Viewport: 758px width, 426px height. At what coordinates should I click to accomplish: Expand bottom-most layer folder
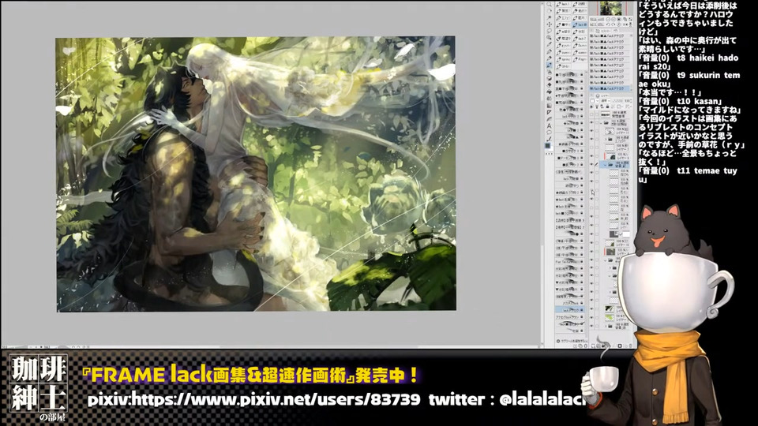pyautogui.click(x=606, y=326)
